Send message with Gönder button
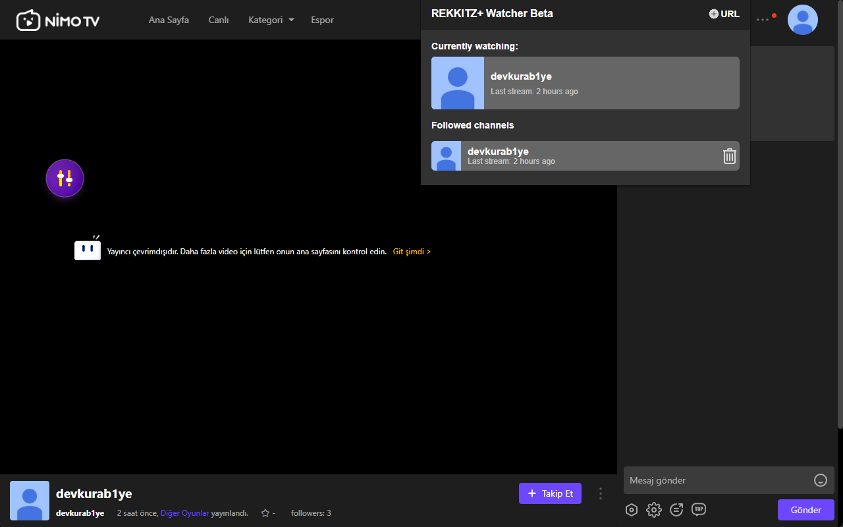This screenshot has width=843, height=527. coord(806,510)
